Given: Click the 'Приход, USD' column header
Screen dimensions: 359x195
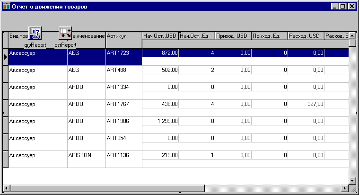Looking at the screenshot, I should click(x=233, y=36).
